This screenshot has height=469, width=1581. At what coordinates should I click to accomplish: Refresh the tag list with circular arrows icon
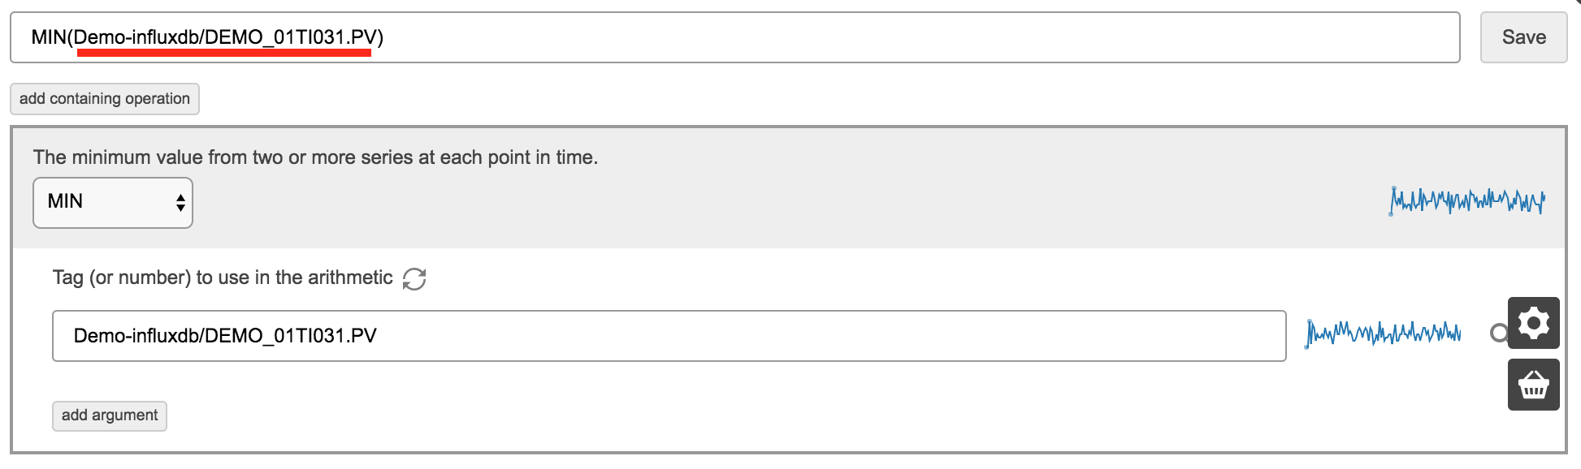coord(414,278)
